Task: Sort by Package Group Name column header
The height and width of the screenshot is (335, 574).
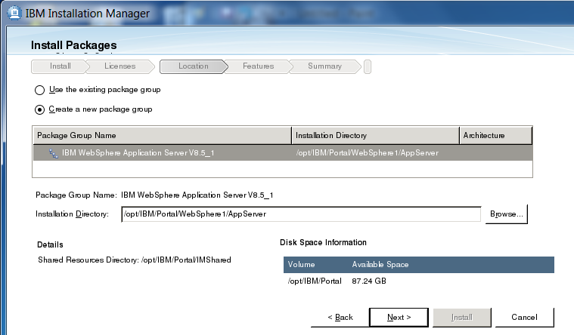Action: 162,136
